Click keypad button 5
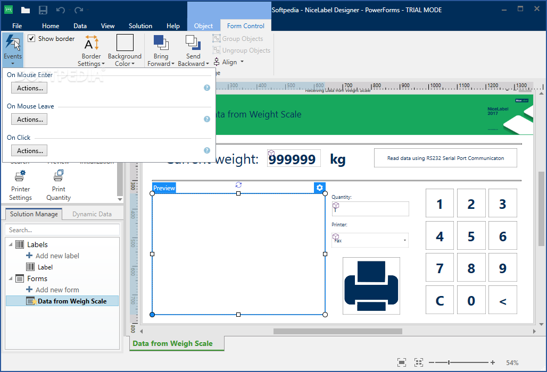 [x=471, y=236]
